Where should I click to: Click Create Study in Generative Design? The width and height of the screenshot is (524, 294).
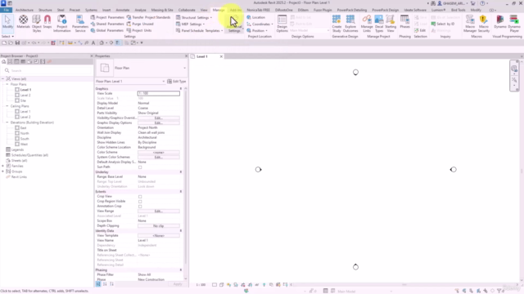(337, 23)
